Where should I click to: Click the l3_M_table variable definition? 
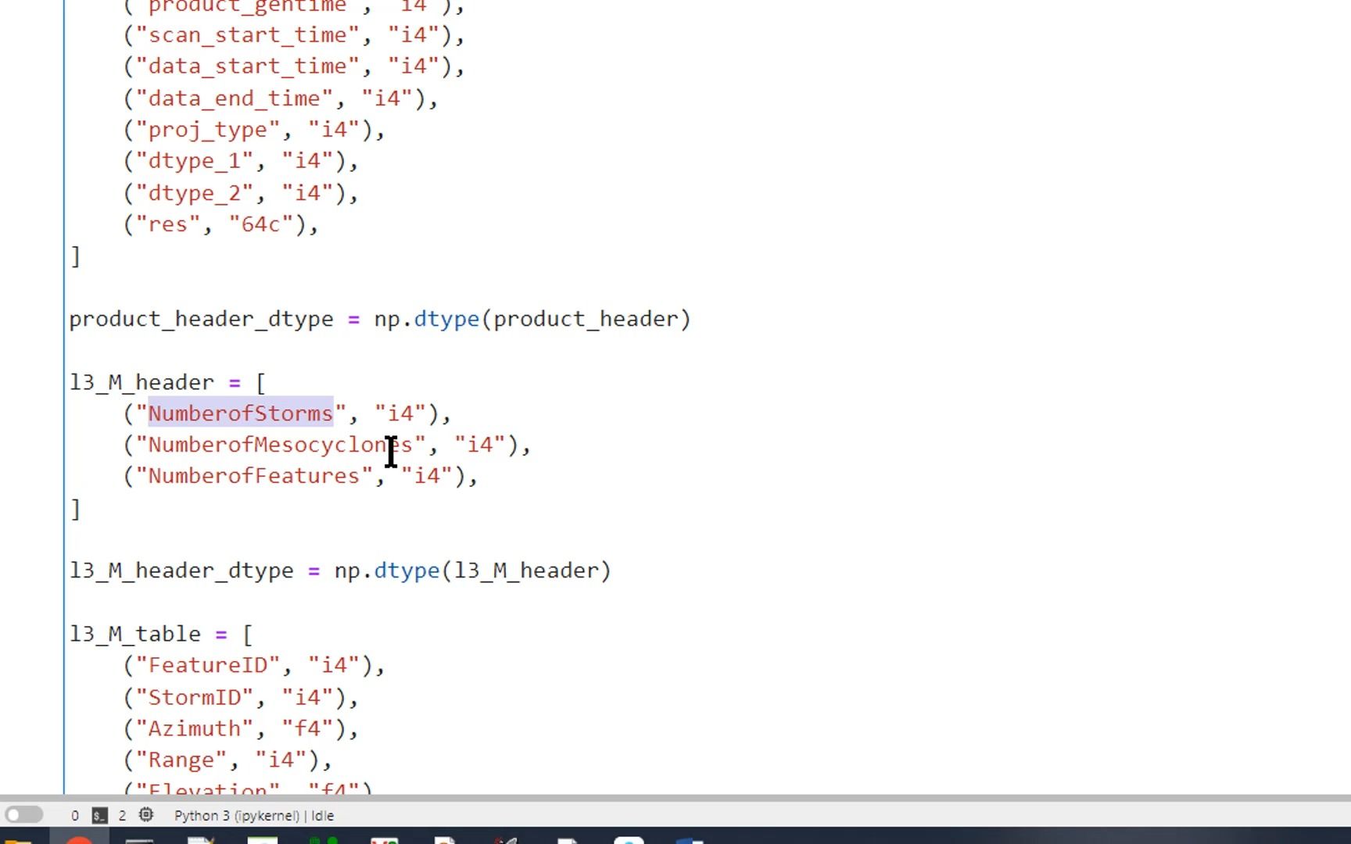(134, 634)
